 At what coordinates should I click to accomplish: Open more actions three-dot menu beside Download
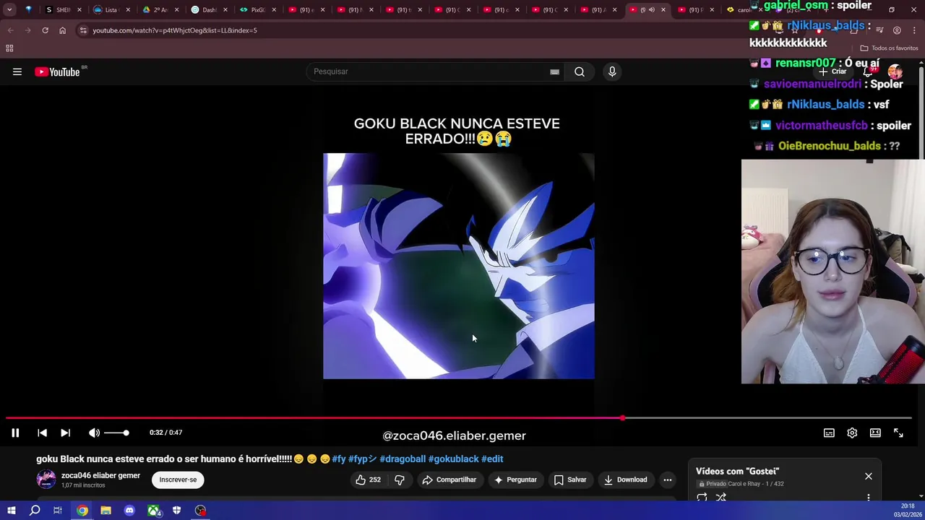point(668,480)
